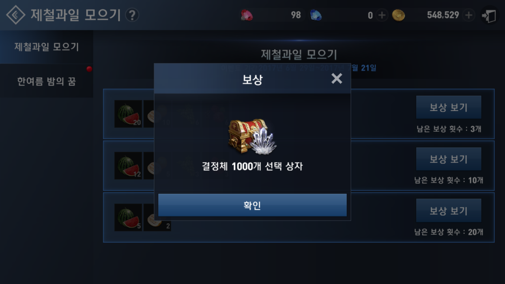Viewport: 505px width, 284px height.
Task: Tap the treasure chest reward icon
Action: click(x=252, y=136)
